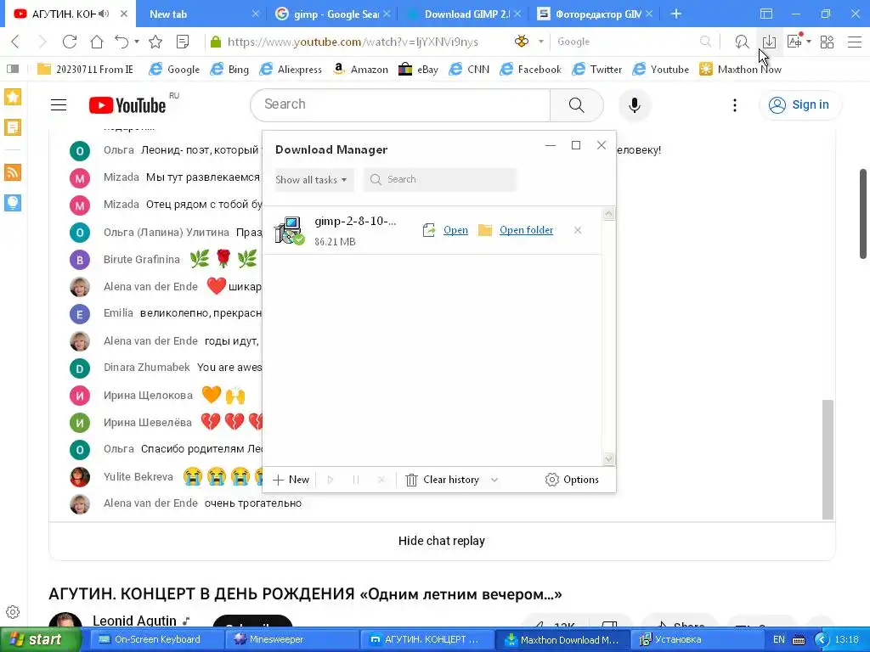Open the translate/snap tool icon

pos(794,42)
